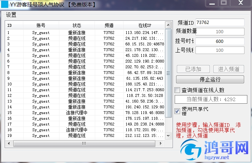Screen dimensions: 252x163
Task: Select IP 202.70.82.253 in row 7
Action: pos(144,67)
